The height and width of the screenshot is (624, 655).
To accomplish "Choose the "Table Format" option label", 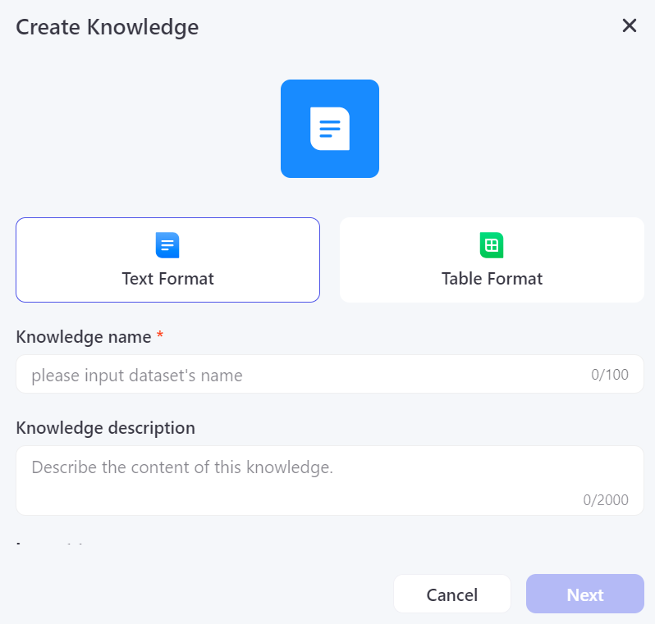I will click(x=492, y=279).
